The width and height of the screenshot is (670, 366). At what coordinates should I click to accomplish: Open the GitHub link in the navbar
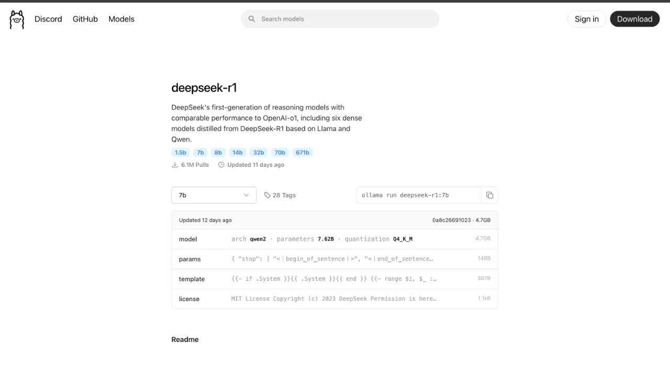tap(85, 19)
